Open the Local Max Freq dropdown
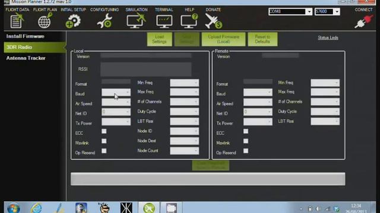Viewport: 380px width, 213px height. coord(185,92)
